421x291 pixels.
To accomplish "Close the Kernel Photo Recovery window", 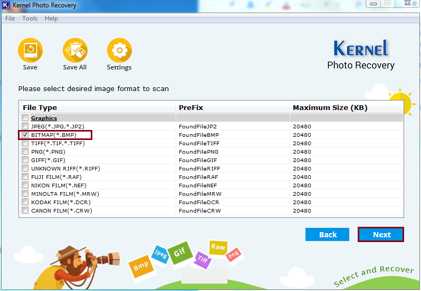I will click(x=408, y=3).
